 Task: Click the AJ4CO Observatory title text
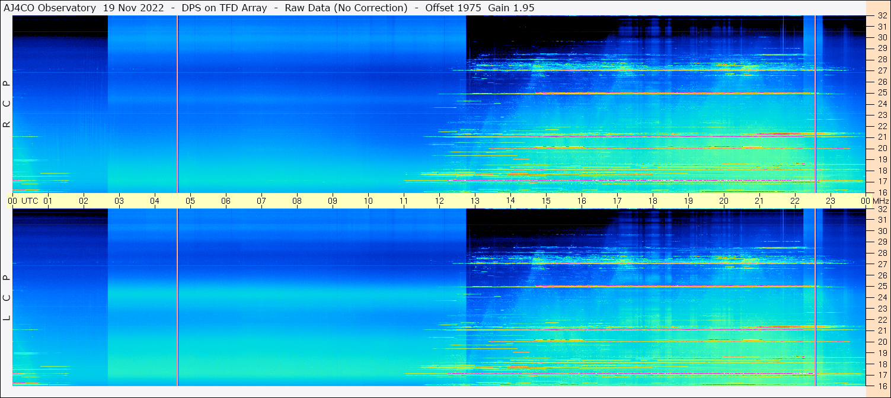(x=50, y=8)
